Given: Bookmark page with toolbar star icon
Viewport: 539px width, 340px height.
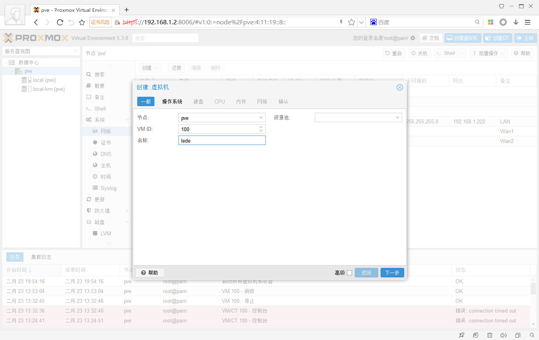Looking at the screenshot, I should (82, 22).
